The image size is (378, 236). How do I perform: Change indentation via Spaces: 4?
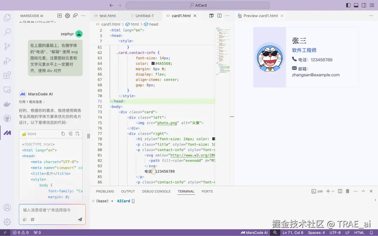click(x=316, y=233)
